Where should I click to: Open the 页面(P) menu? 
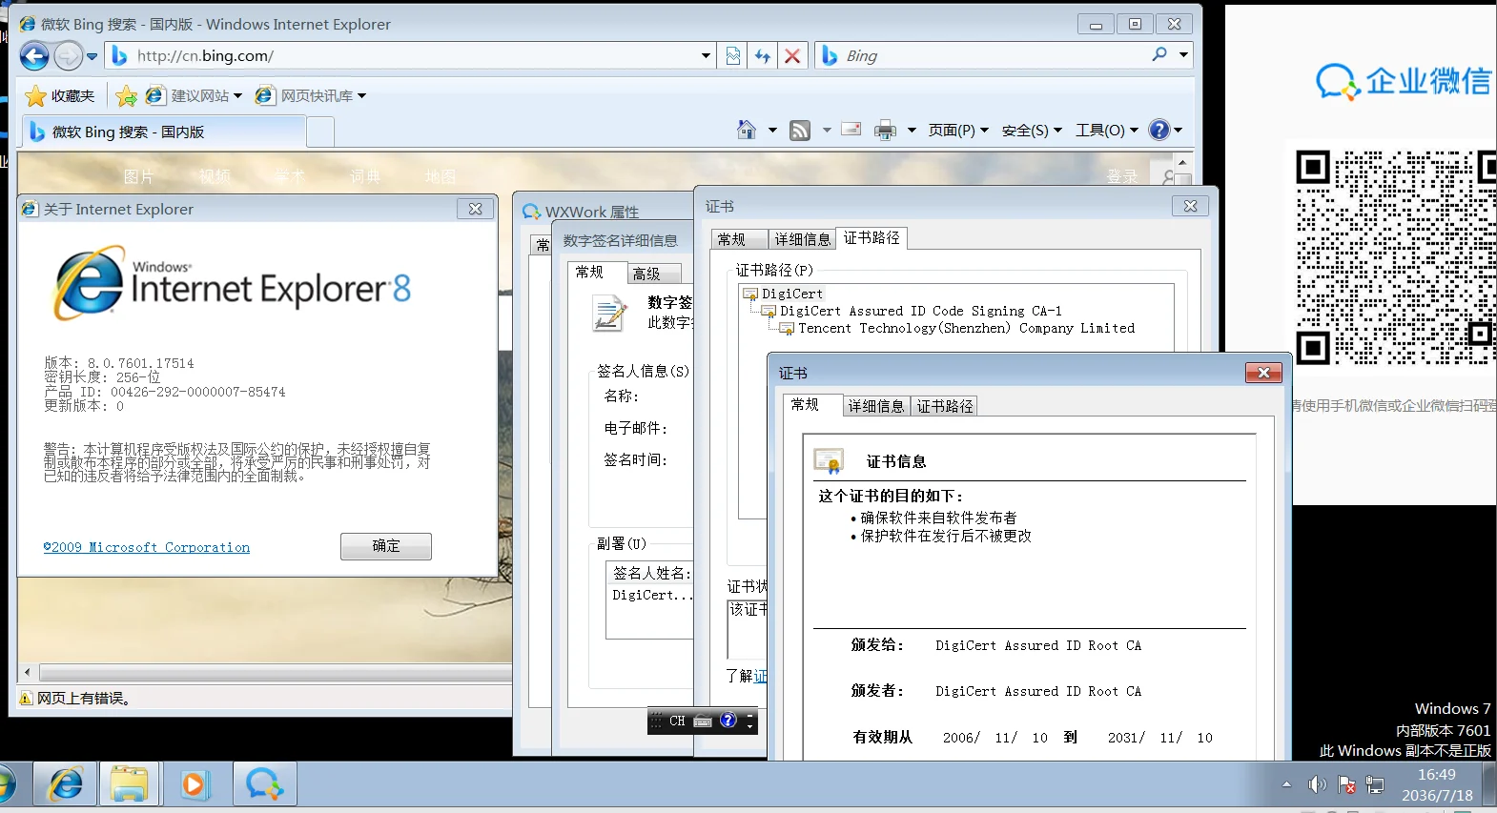[958, 131]
